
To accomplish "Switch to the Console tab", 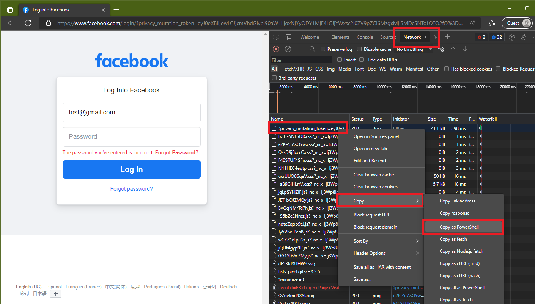I will point(365,37).
